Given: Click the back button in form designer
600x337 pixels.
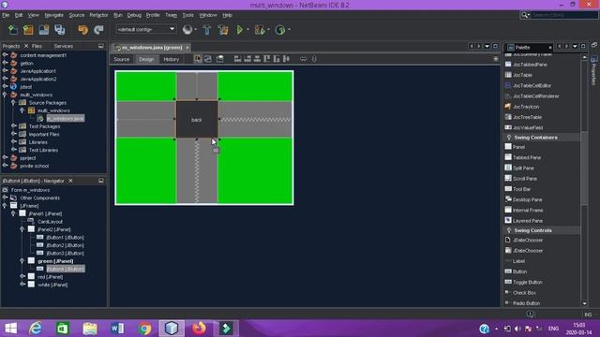Looking at the screenshot, I should (197, 120).
